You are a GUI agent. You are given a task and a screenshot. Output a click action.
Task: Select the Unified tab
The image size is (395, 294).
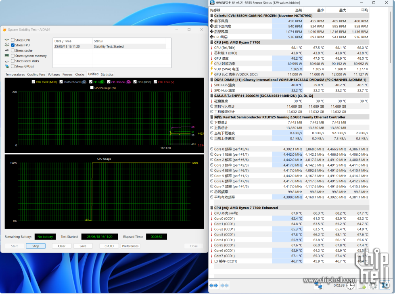click(x=93, y=74)
